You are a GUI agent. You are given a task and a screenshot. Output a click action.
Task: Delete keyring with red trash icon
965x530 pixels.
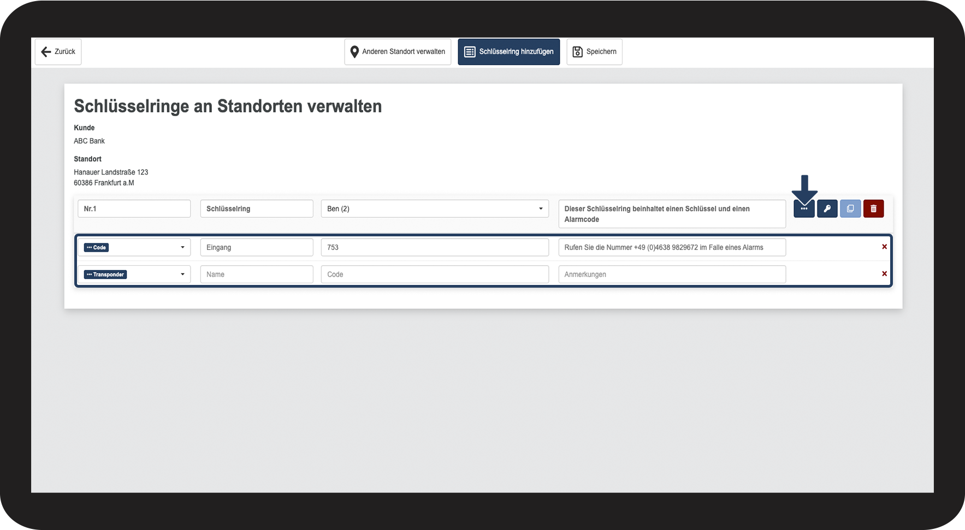point(873,209)
